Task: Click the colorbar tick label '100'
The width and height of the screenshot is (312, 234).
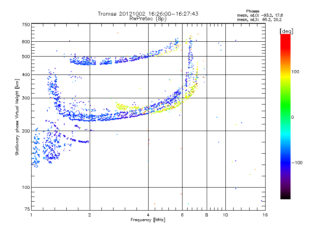Action: click(x=295, y=72)
